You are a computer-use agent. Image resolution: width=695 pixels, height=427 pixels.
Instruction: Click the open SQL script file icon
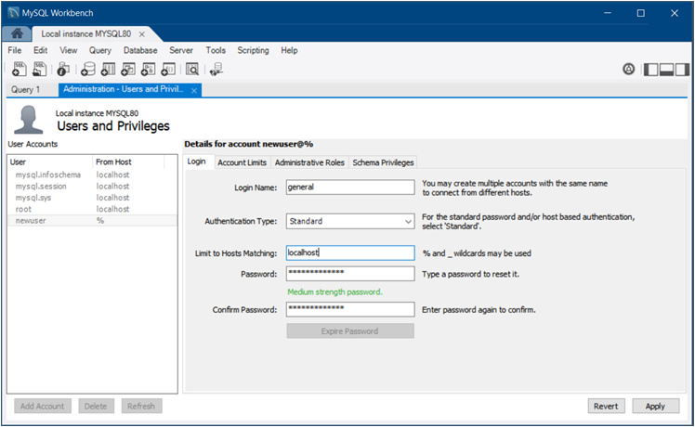pyautogui.click(x=40, y=69)
